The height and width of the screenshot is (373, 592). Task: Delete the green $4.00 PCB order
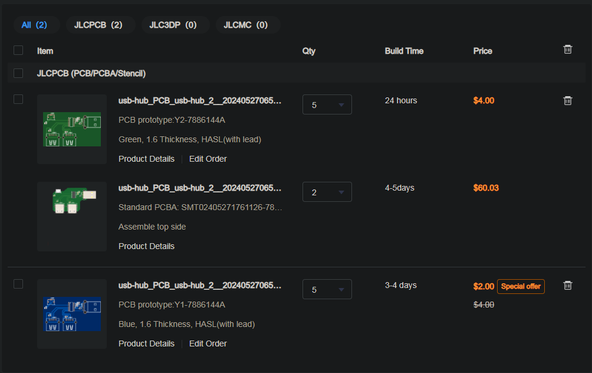coord(567,100)
